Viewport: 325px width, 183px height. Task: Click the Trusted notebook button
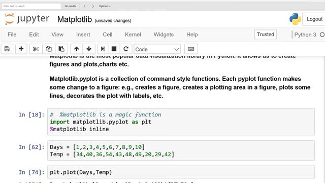(266, 34)
